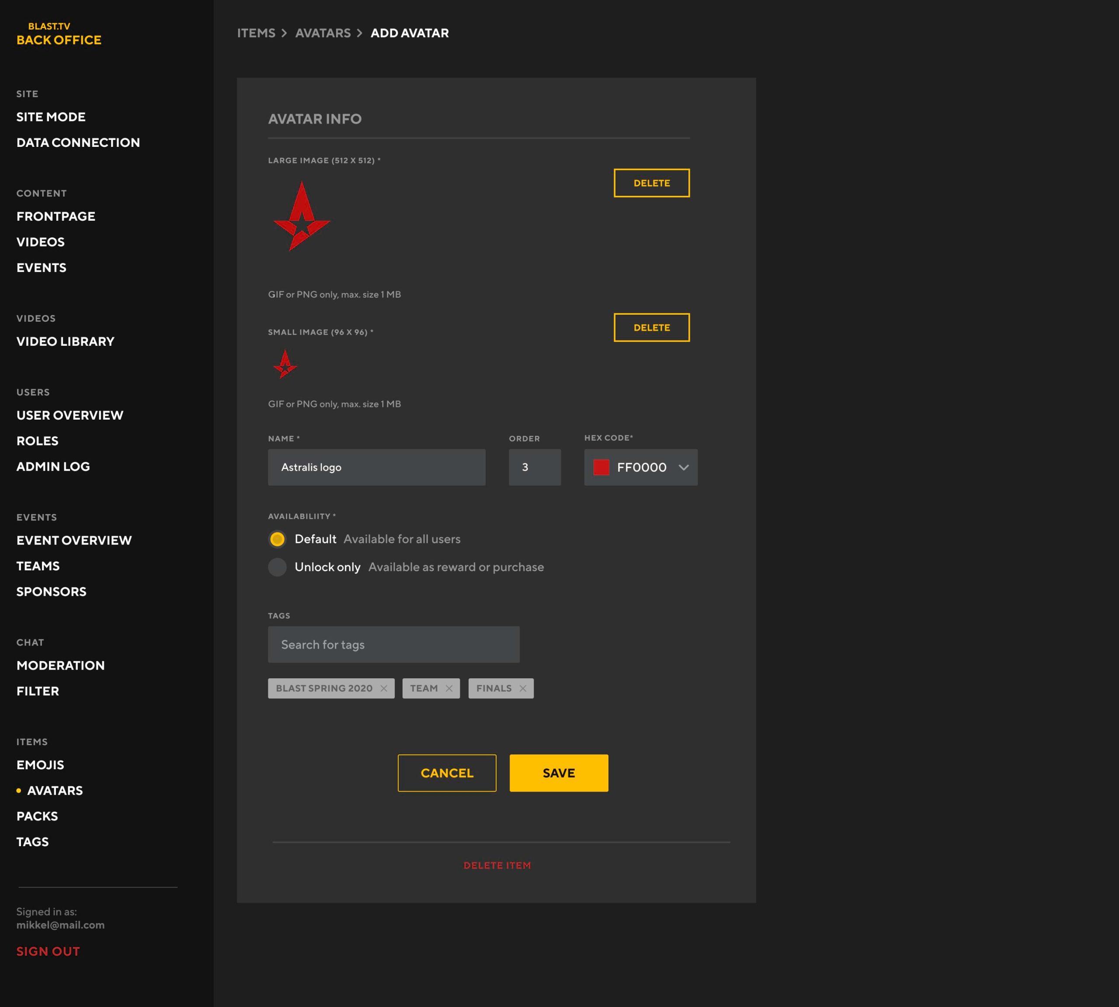Click the Cancel button
Image resolution: width=1119 pixels, height=1007 pixels.
pyautogui.click(x=447, y=773)
